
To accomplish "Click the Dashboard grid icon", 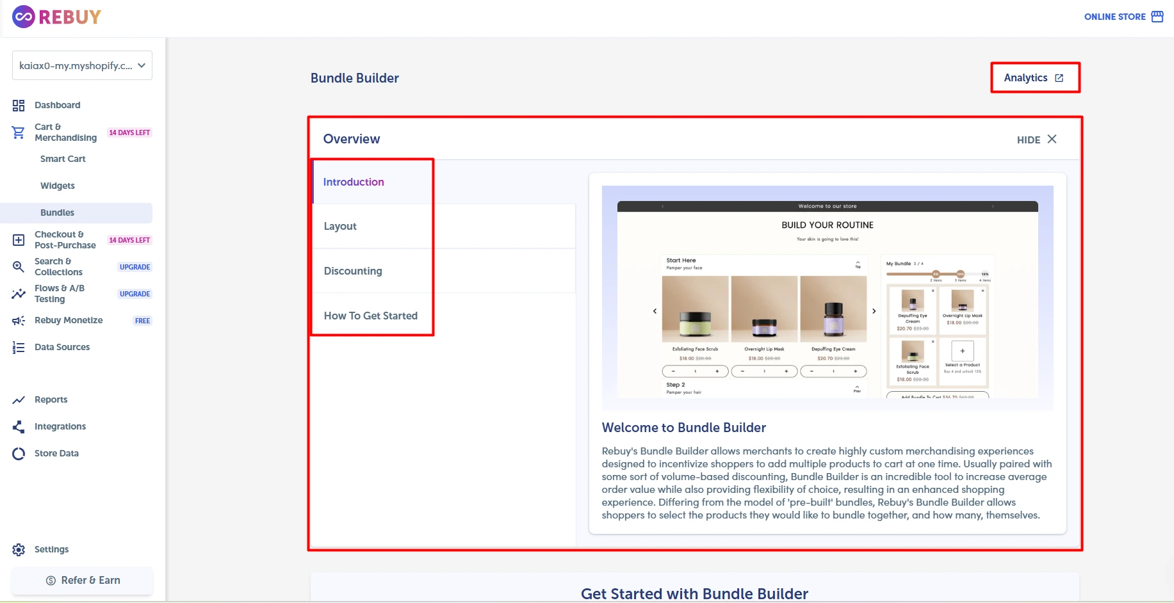I will coord(19,105).
